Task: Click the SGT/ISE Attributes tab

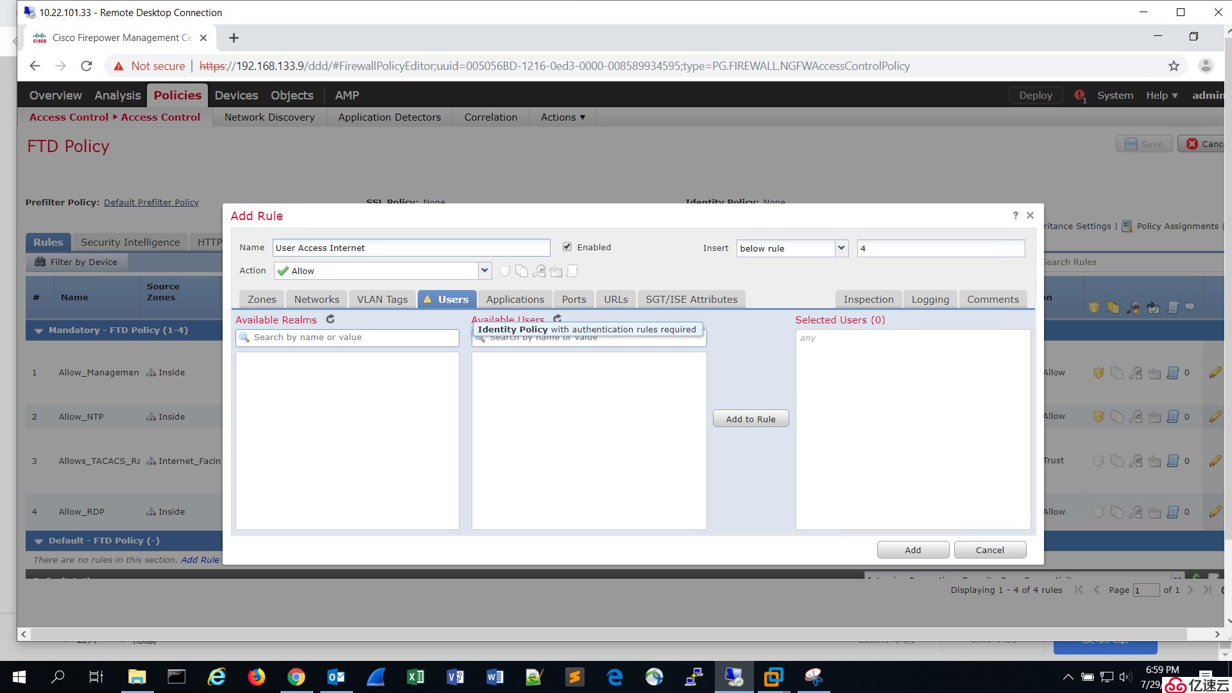Action: click(691, 298)
